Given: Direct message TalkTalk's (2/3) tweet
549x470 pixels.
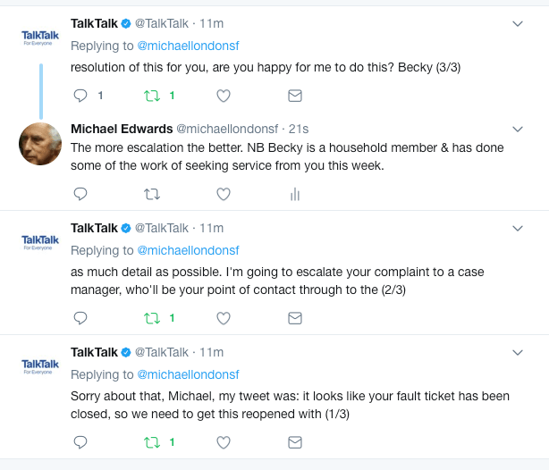Looking at the screenshot, I should [293, 317].
